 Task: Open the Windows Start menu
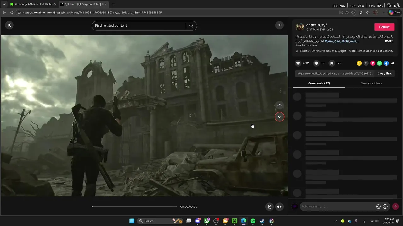coord(132,221)
